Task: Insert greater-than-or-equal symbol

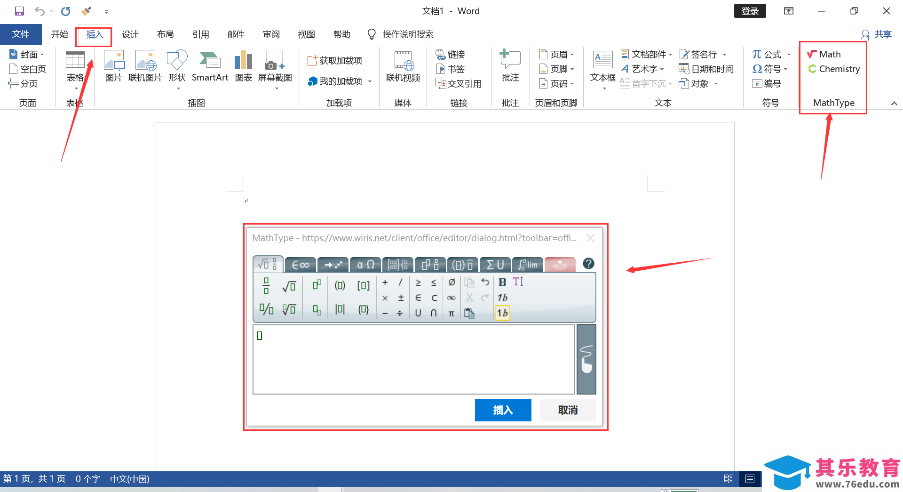Action: 418,282
